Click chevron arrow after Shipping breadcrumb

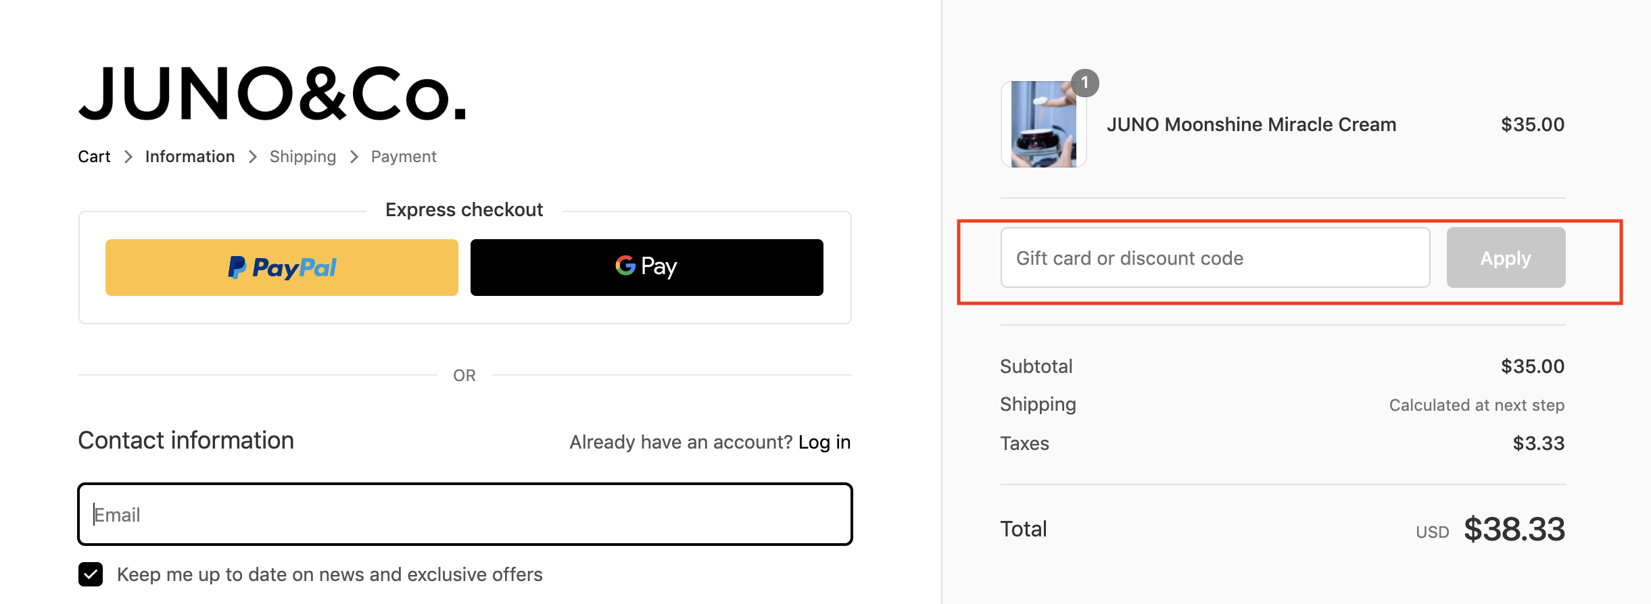point(354,157)
